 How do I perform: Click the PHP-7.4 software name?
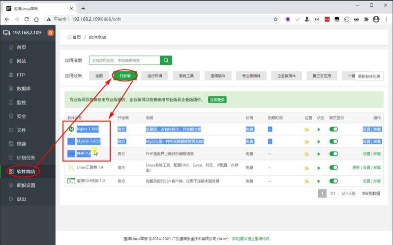[84, 153]
